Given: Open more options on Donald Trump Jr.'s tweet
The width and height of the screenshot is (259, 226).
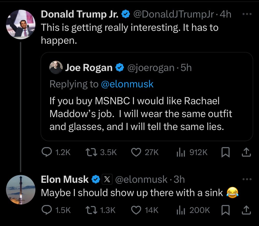Looking at the screenshot, I should point(247,14).
